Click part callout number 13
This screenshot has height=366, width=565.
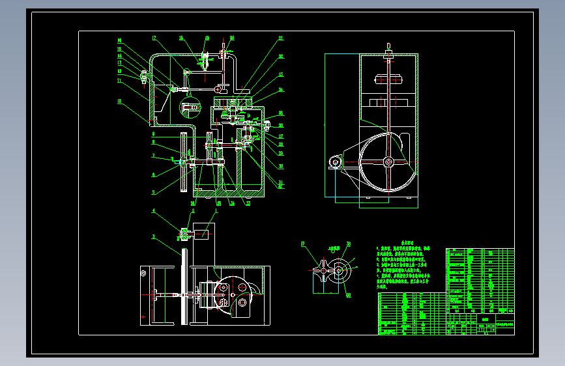pyautogui.click(x=120, y=63)
